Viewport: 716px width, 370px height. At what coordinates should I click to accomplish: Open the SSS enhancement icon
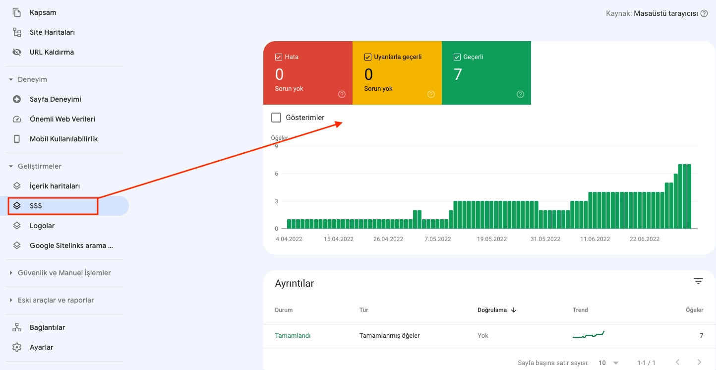pyautogui.click(x=16, y=205)
